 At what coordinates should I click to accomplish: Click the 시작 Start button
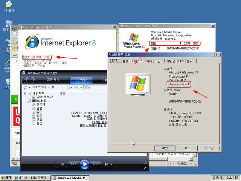[6, 178]
